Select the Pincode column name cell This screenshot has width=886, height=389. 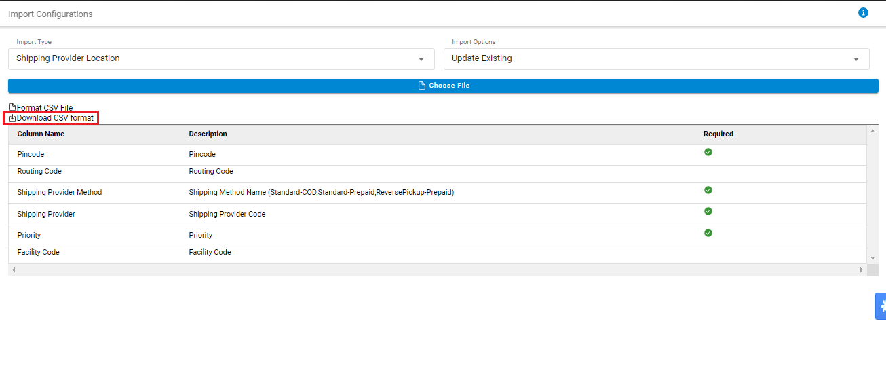pyautogui.click(x=31, y=155)
